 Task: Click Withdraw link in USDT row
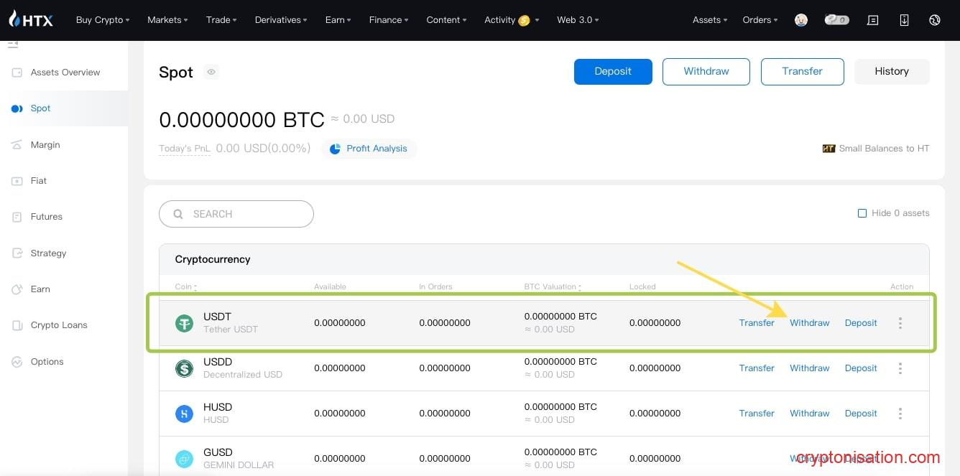coord(809,323)
